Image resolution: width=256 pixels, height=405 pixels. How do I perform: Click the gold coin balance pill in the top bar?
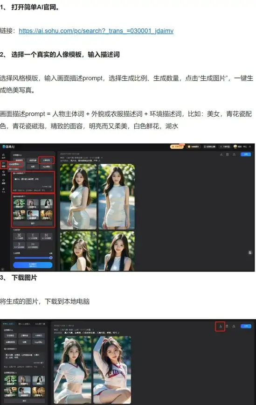[194, 147]
